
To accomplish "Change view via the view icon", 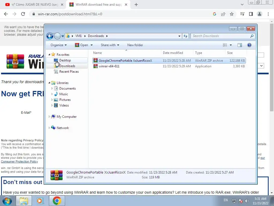I will [x=225, y=45].
